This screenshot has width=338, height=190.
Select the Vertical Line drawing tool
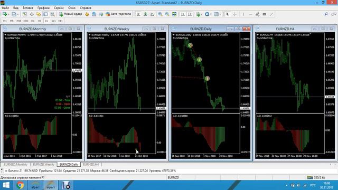tap(243, 14)
